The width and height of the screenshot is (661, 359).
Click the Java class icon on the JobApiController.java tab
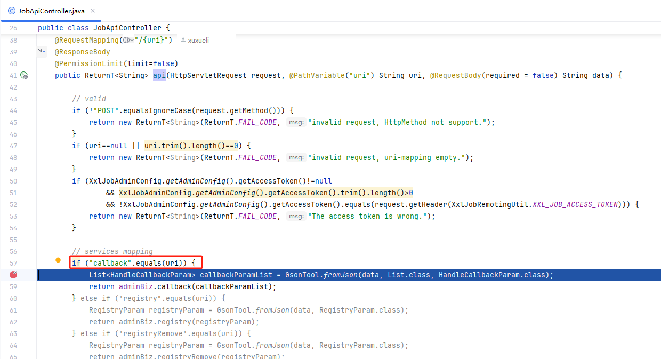11,11
